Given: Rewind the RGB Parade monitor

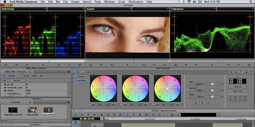Looking at the screenshot, I should (17, 65).
